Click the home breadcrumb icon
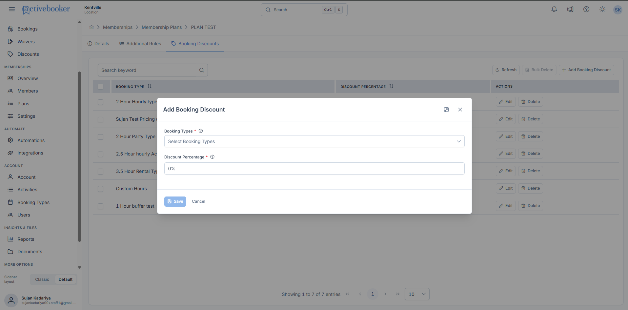Image resolution: width=628 pixels, height=310 pixels. [91, 27]
